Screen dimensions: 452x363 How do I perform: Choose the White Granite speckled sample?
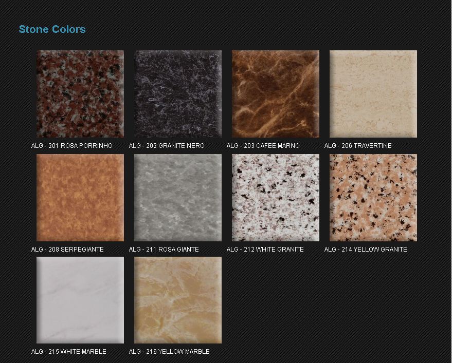click(x=276, y=198)
